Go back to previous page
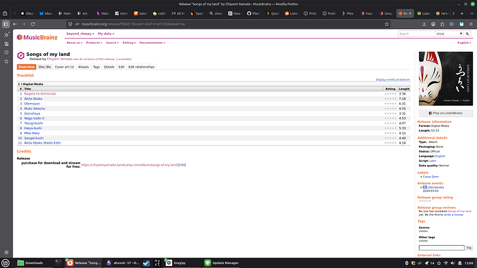 click(x=15, y=24)
